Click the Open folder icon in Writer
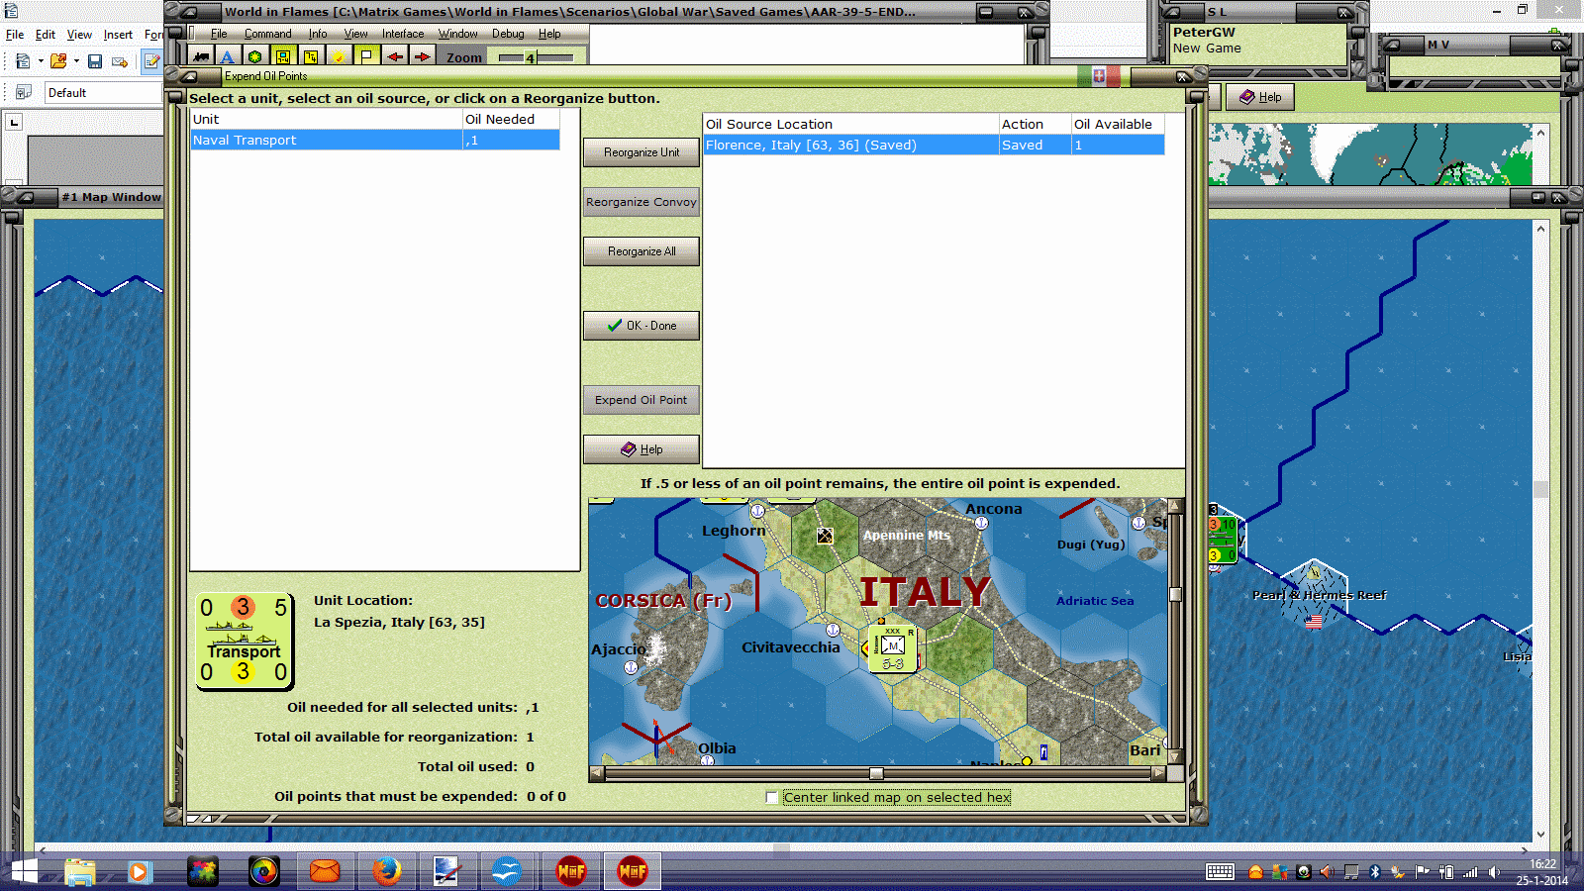This screenshot has height=891, width=1584. click(x=58, y=61)
